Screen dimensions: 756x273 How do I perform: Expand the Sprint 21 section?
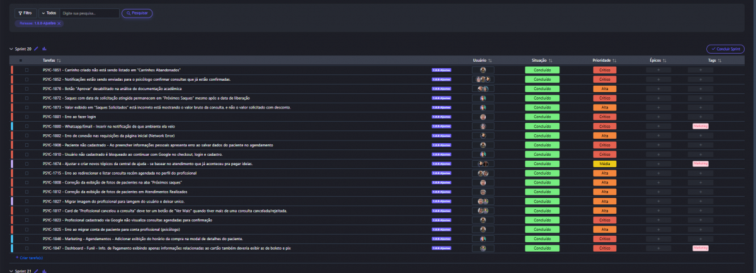tap(11, 270)
